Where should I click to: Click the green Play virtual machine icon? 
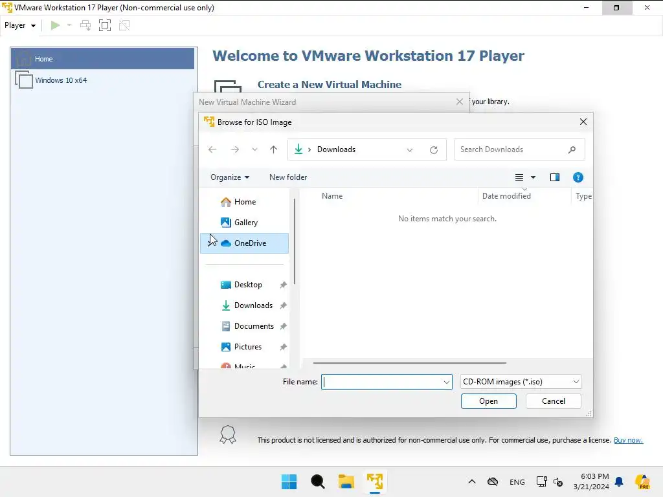[x=55, y=25]
